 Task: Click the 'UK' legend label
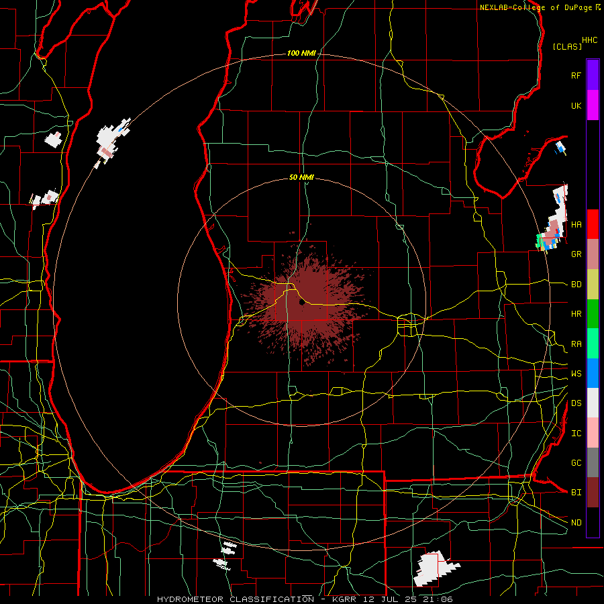[576, 105]
